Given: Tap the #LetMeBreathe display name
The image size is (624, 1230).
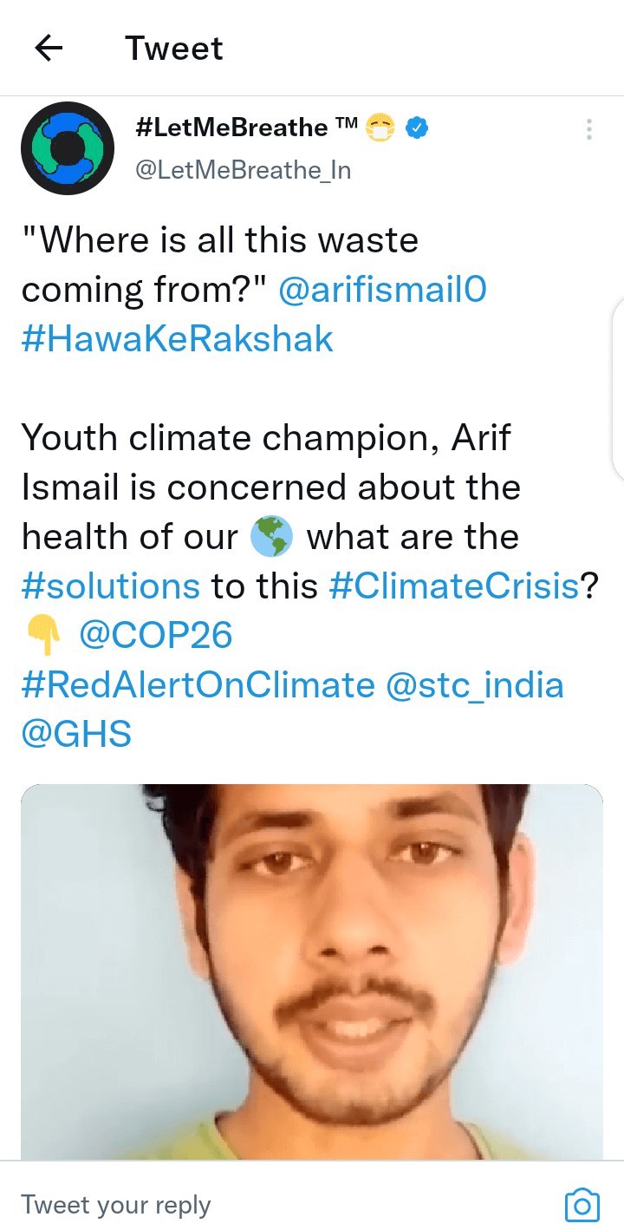Looking at the screenshot, I should (x=232, y=128).
